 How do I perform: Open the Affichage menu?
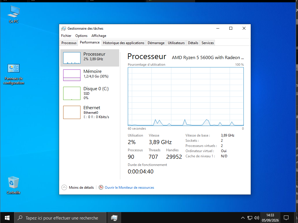pos(99,36)
